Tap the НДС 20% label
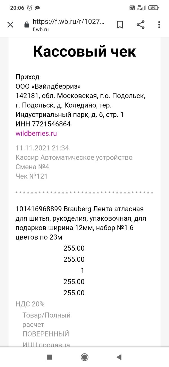The image size is (169, 367). [x=30, y=304]
